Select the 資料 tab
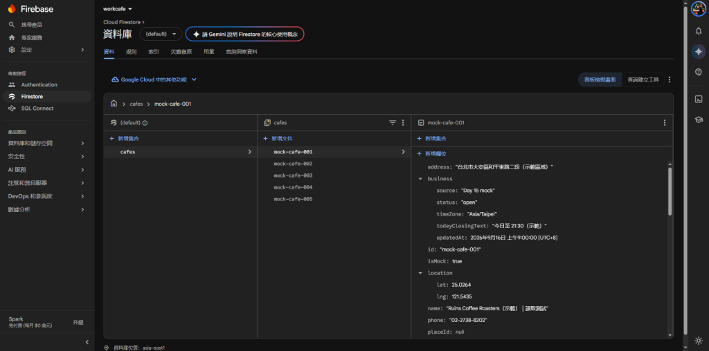 coord(109,52)
